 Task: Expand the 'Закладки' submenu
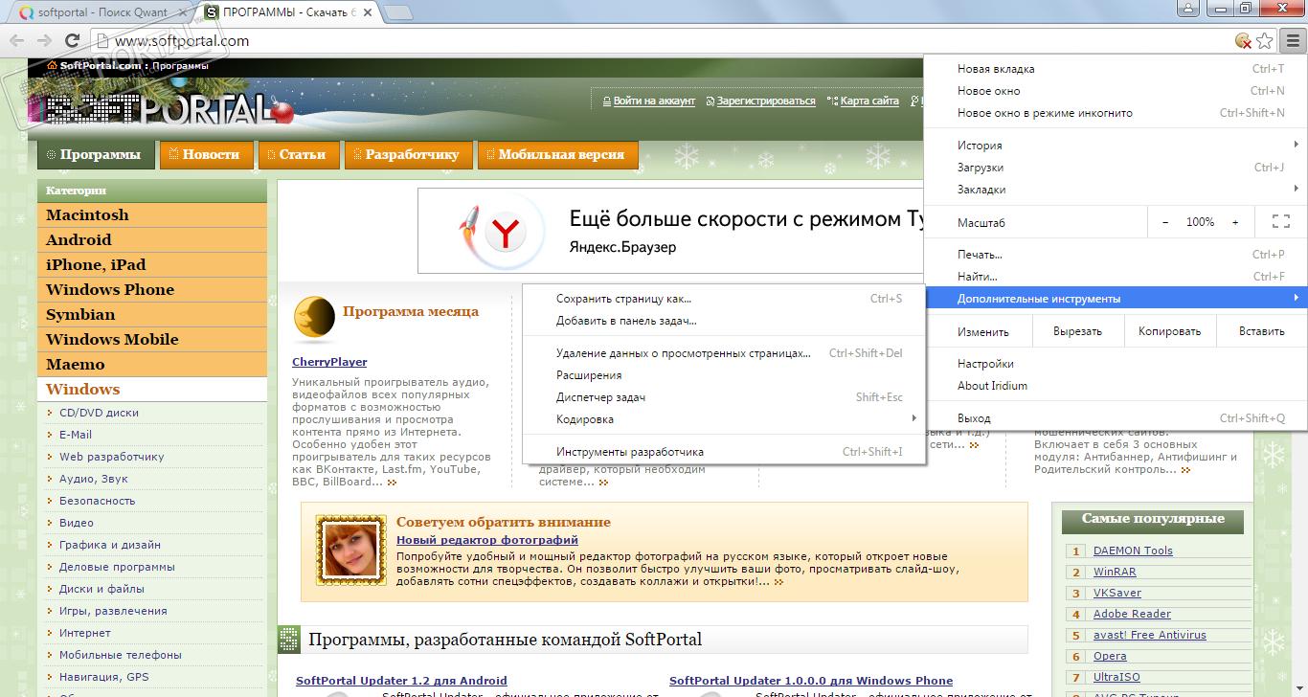click(x=1116, y=190)
